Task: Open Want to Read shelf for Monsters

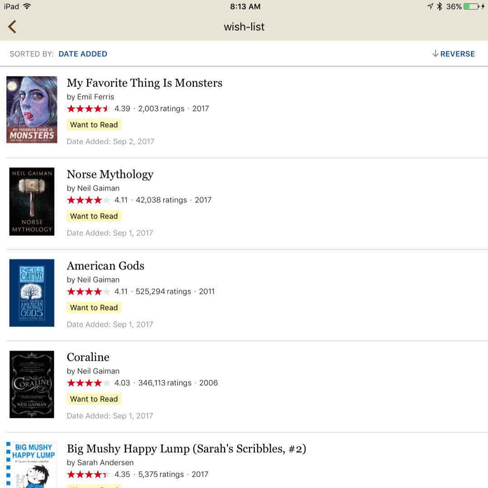Action: click(94, 125)
